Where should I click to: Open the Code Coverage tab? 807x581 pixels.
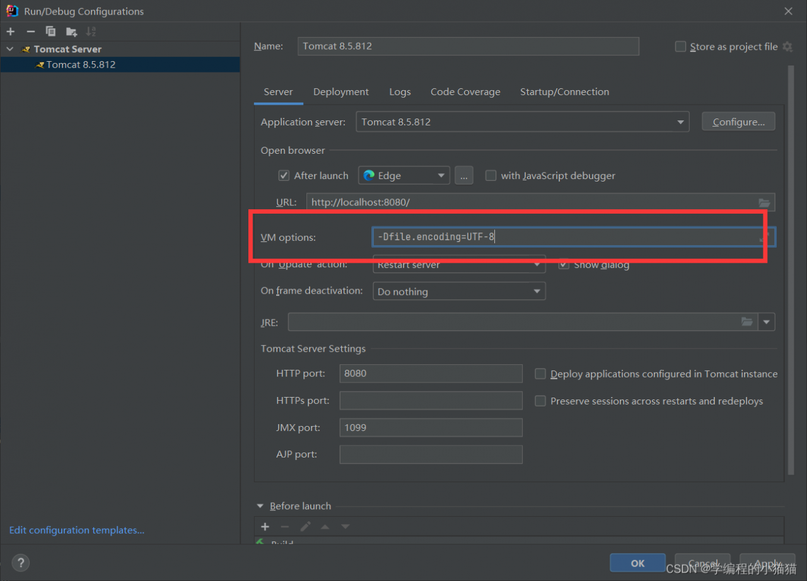[465, 92]
